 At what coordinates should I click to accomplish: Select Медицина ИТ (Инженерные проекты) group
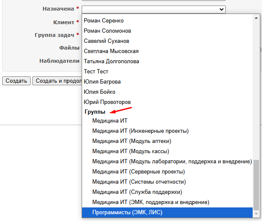coord(140,131)
